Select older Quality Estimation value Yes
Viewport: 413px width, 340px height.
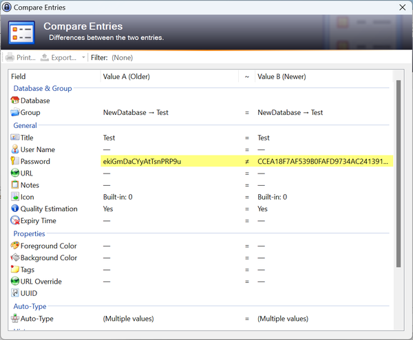[x=108, y=209]
